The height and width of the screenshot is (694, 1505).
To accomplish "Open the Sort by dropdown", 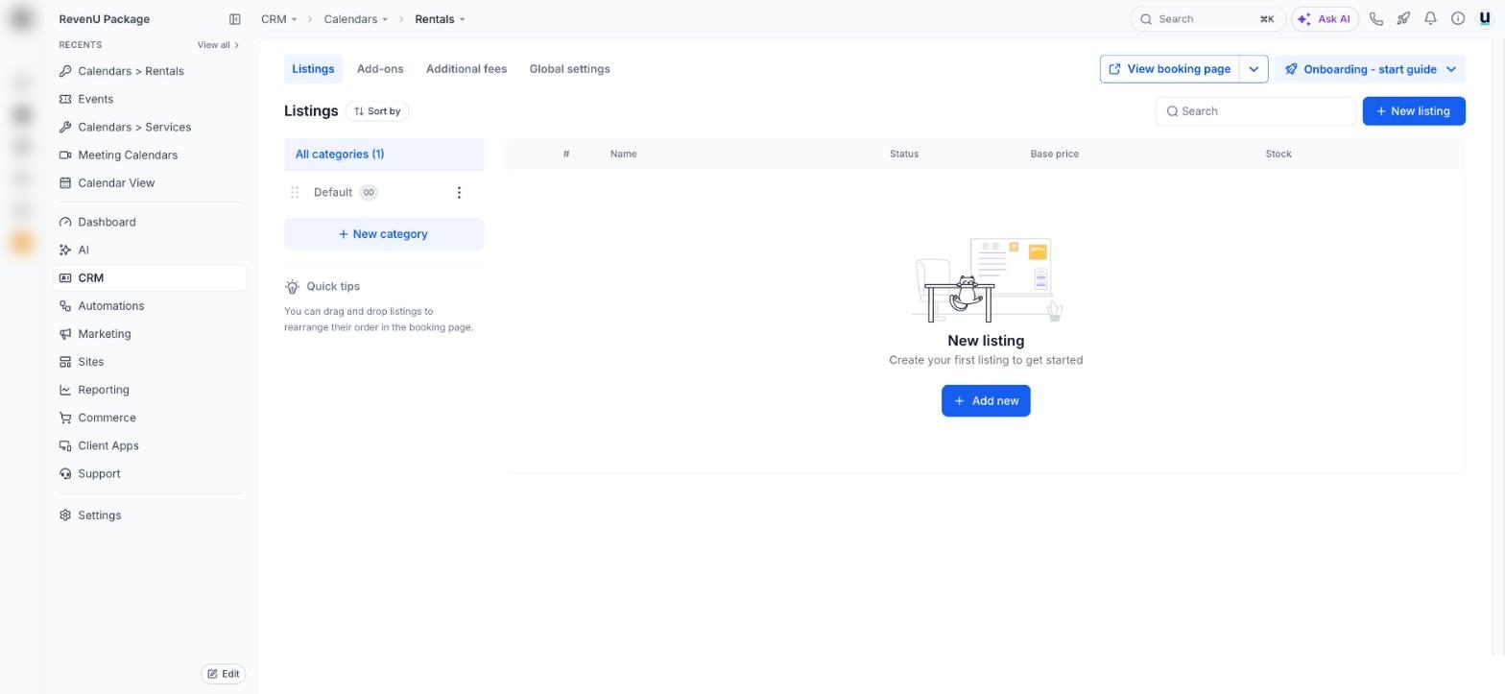I will pyautogui.click(x=377, y=111).
